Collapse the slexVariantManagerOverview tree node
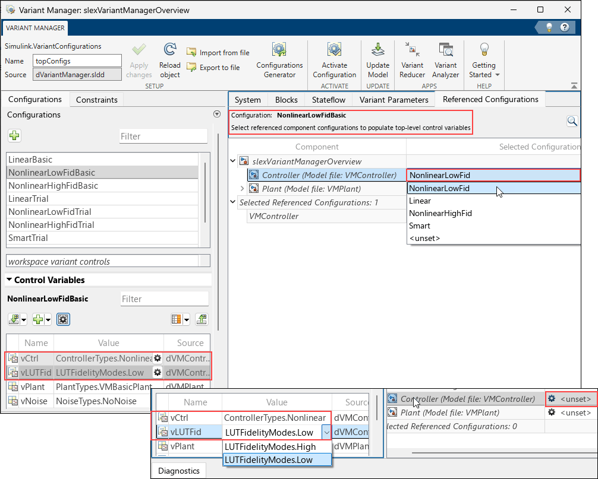Image resolution: width=598 pixels, height=479 pixels. (232, 161)
